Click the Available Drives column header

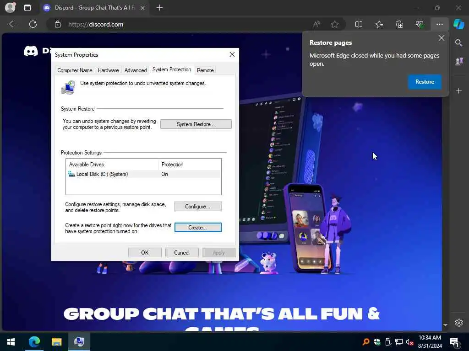point(112,165)
